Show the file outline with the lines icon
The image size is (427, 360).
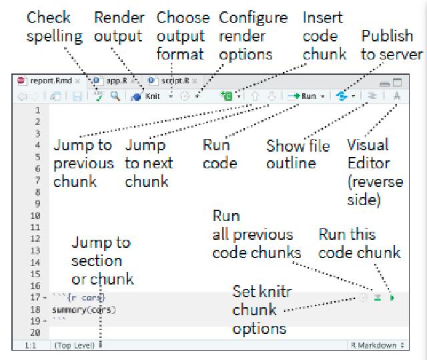[372, 96]
